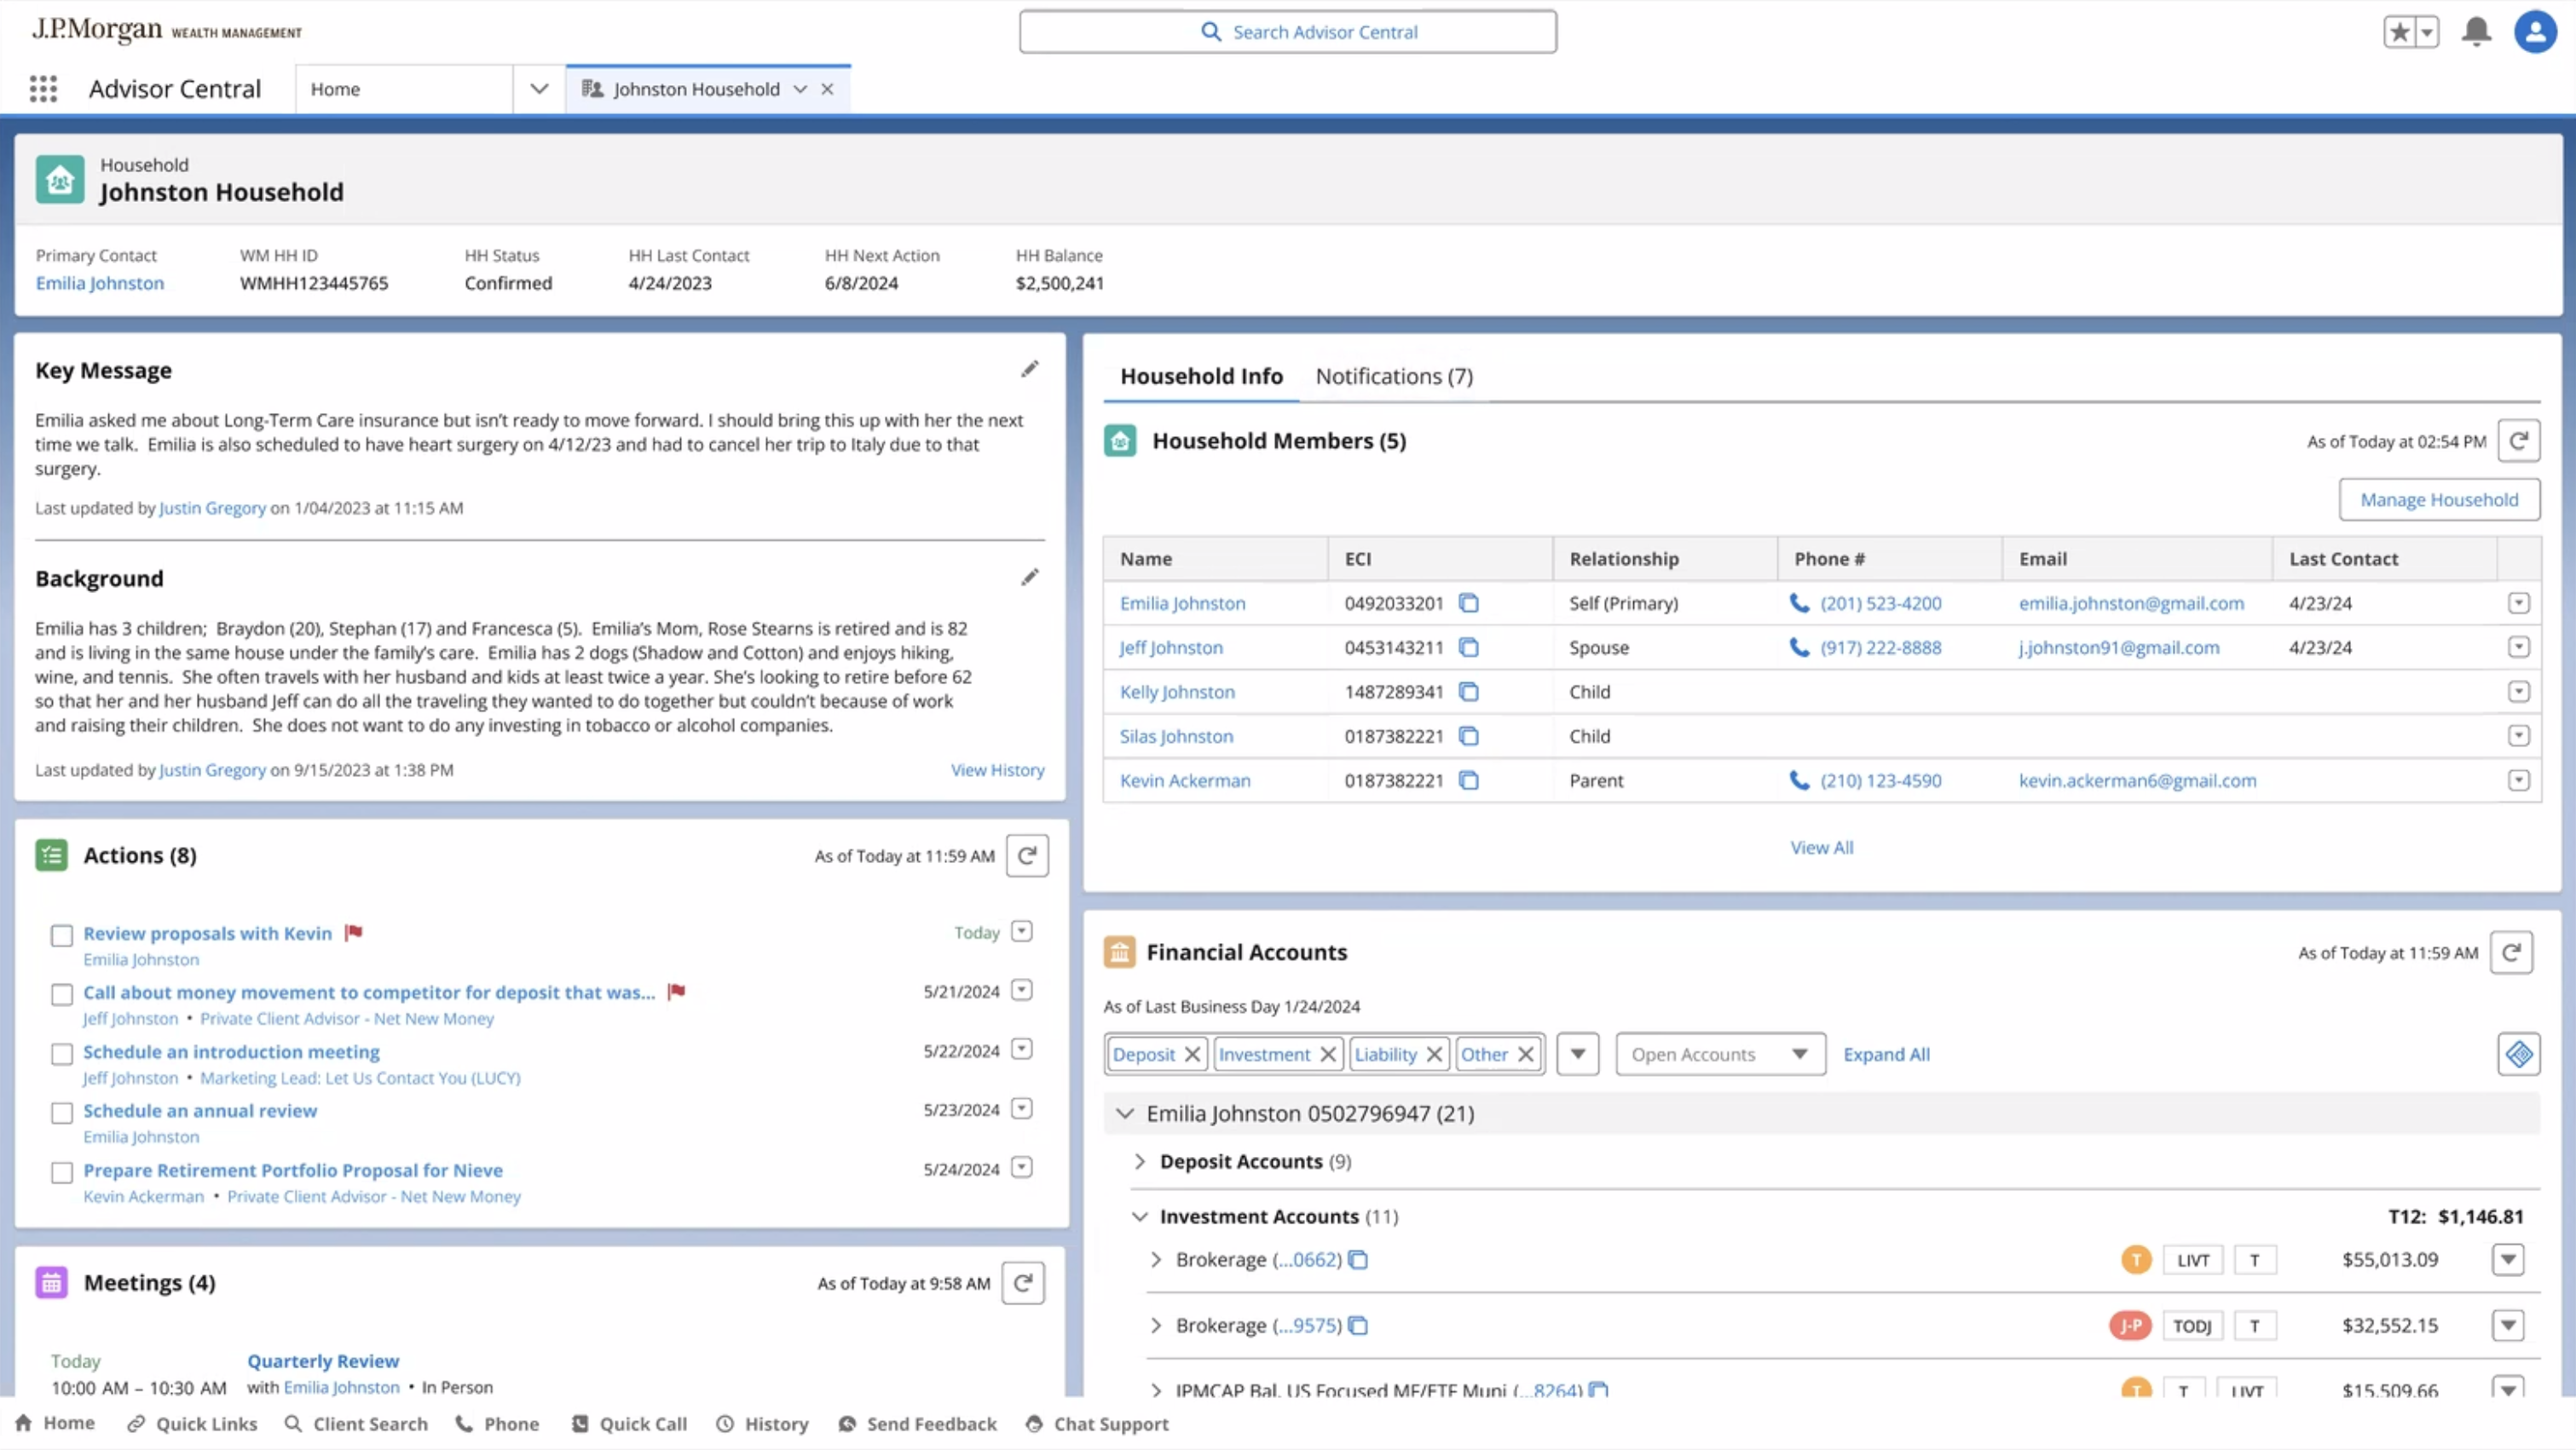The height and width of the screenshot is (1450, 2576).
Task: Open the notifications bell icon
Action: click(x=2476, y=32)
